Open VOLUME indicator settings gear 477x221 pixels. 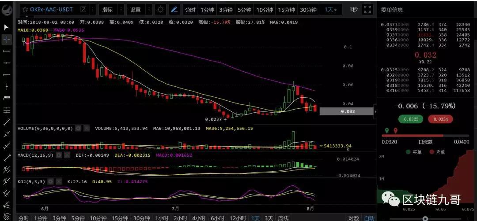click(78, 129)
